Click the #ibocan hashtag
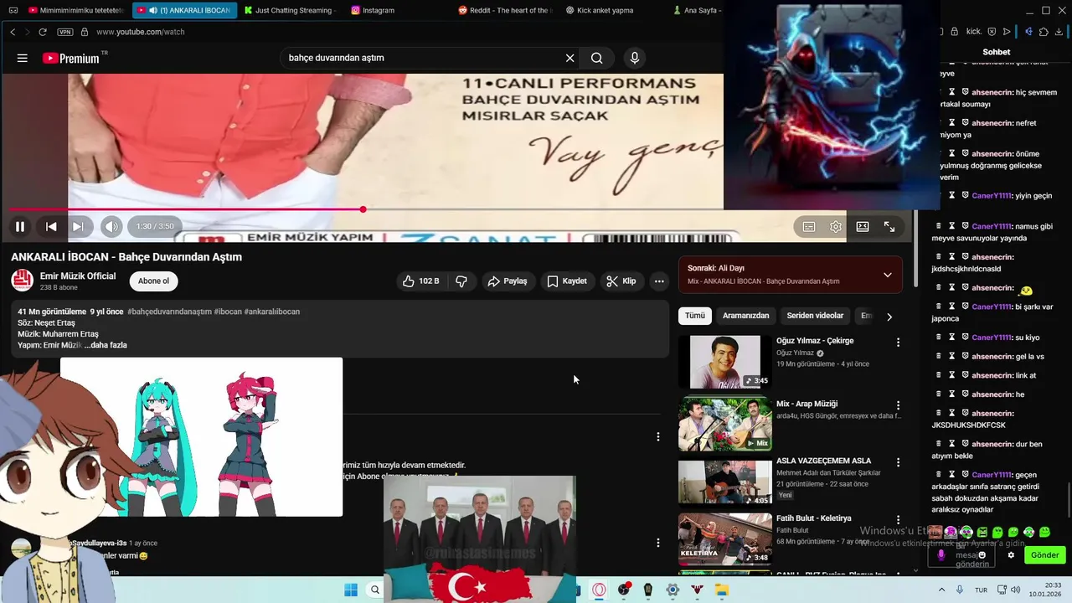The width and height of the screenshot is (1072, 603). (x=228, y=312)
